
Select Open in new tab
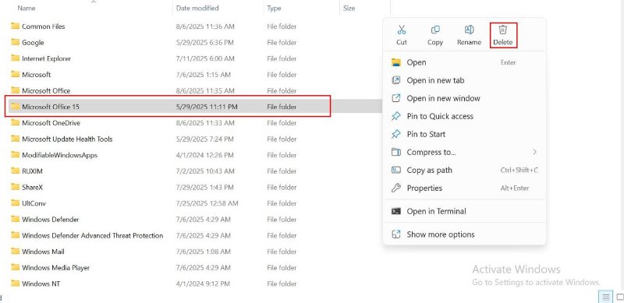pyautogui.click(x=464, y=80)
